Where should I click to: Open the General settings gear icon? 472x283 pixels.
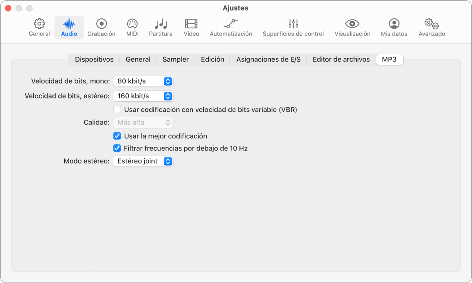pos(39,24)
